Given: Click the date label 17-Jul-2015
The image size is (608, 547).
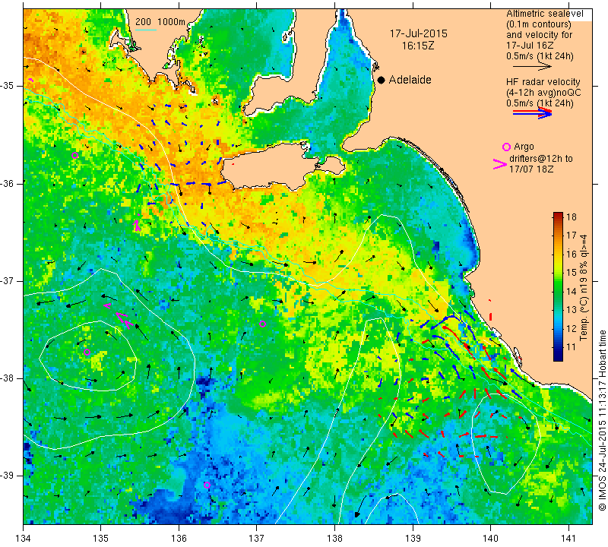Looking at the screenshot, I should pyautogui.click(x=419, y=33).
